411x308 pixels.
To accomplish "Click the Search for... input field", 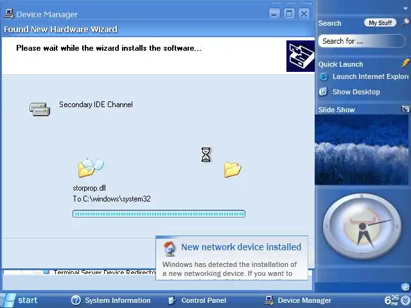I will [x=362, y=41].
